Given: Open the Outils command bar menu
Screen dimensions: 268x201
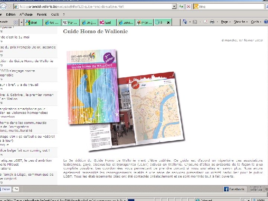Looking at the screenshot, I should pos(256,22).
